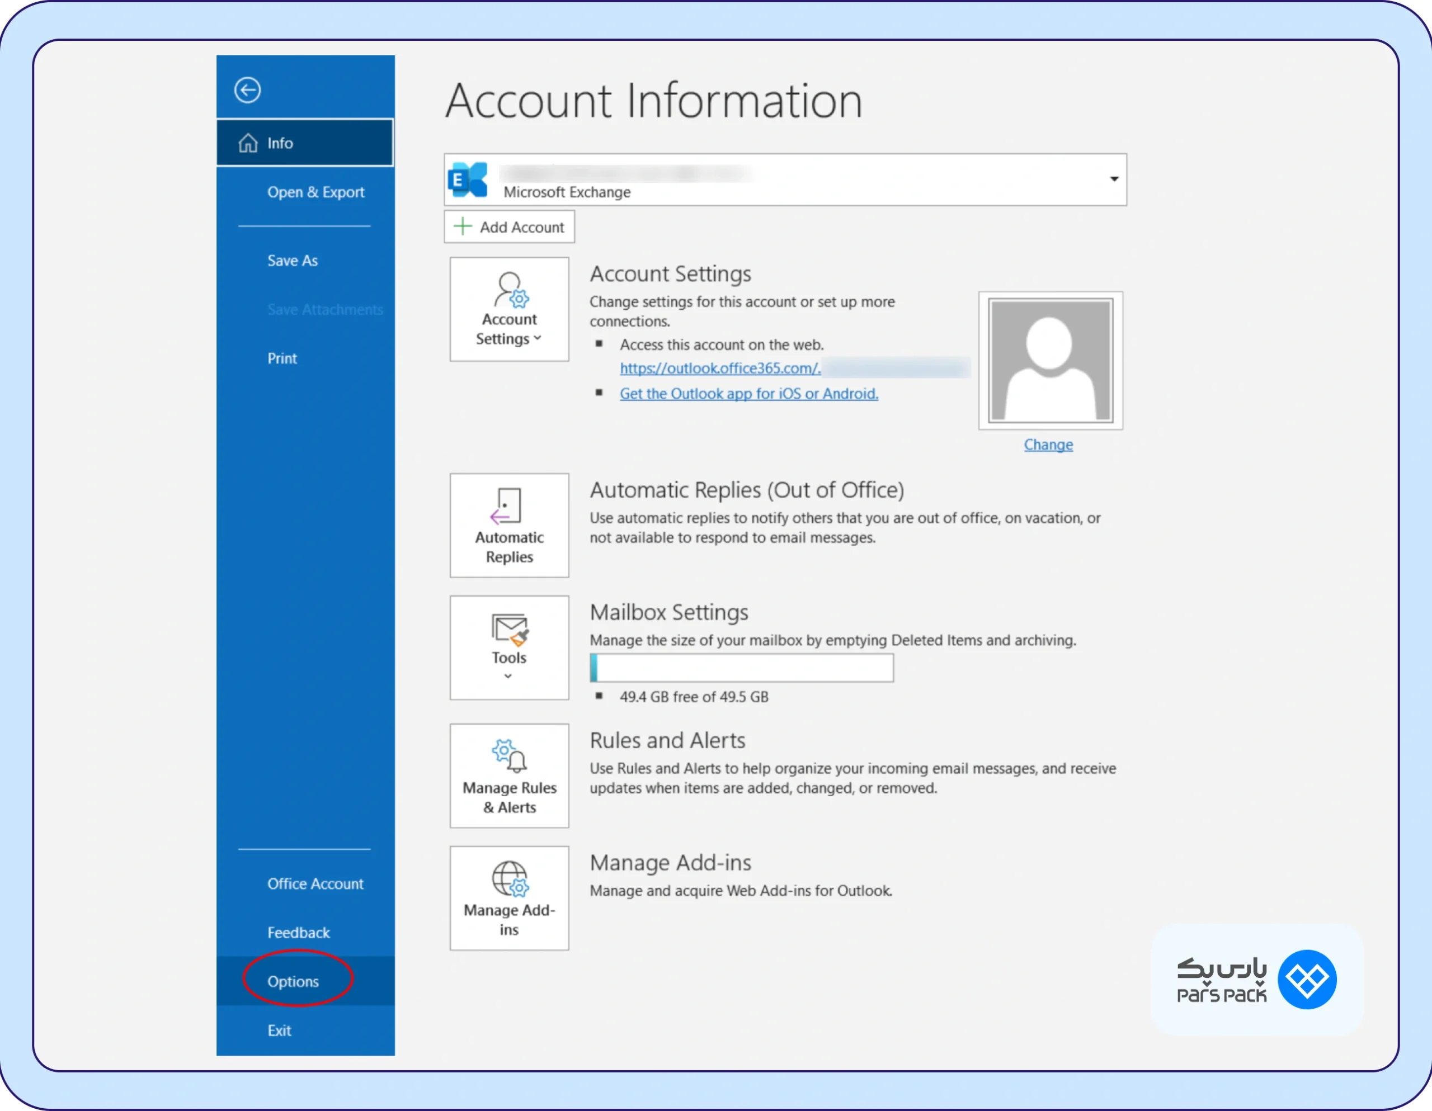Click the Add Account button
Viewport: 1432px width, 1111px height.
(x=510, y=227)
